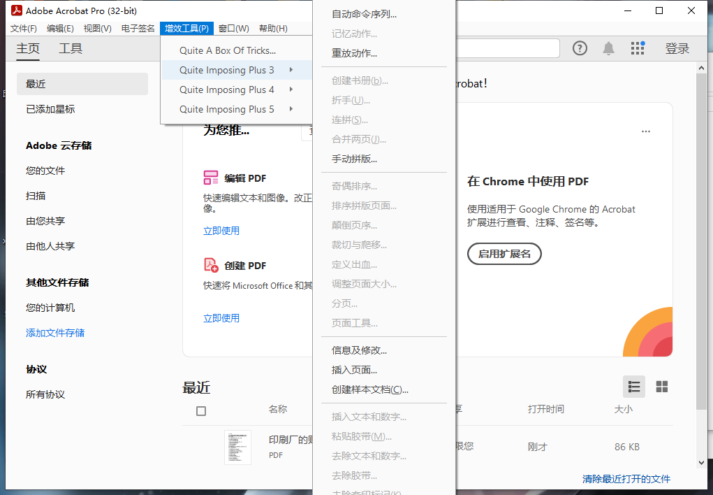The height and width of the screenshot is (495, 713).
Task: Tick the select-all checkbox in recent list
Action: coord(201,411)
